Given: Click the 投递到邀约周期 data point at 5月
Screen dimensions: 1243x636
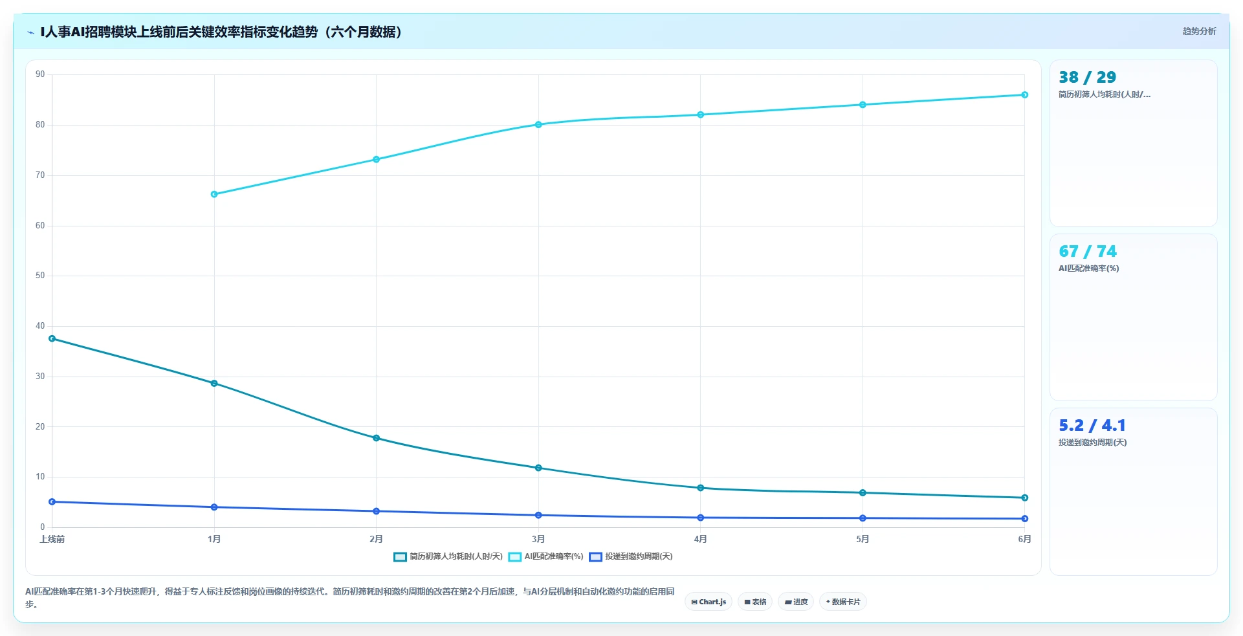Looking at the screenshot, I should point(863,518).
